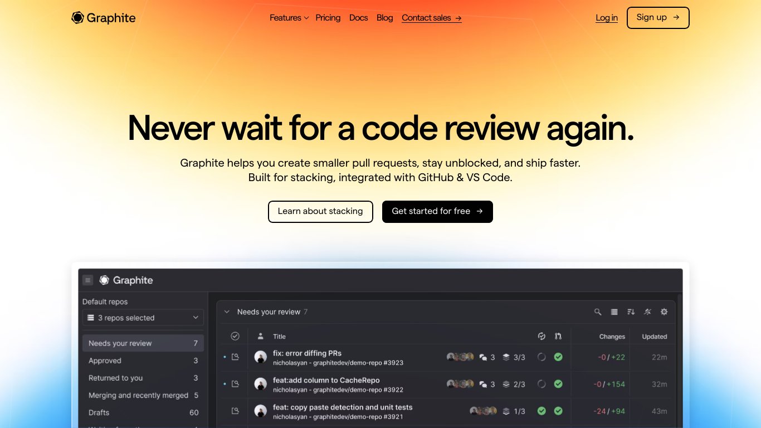Click the Updated column header
This screenshot has height=428, width=761.
[655, 337]
